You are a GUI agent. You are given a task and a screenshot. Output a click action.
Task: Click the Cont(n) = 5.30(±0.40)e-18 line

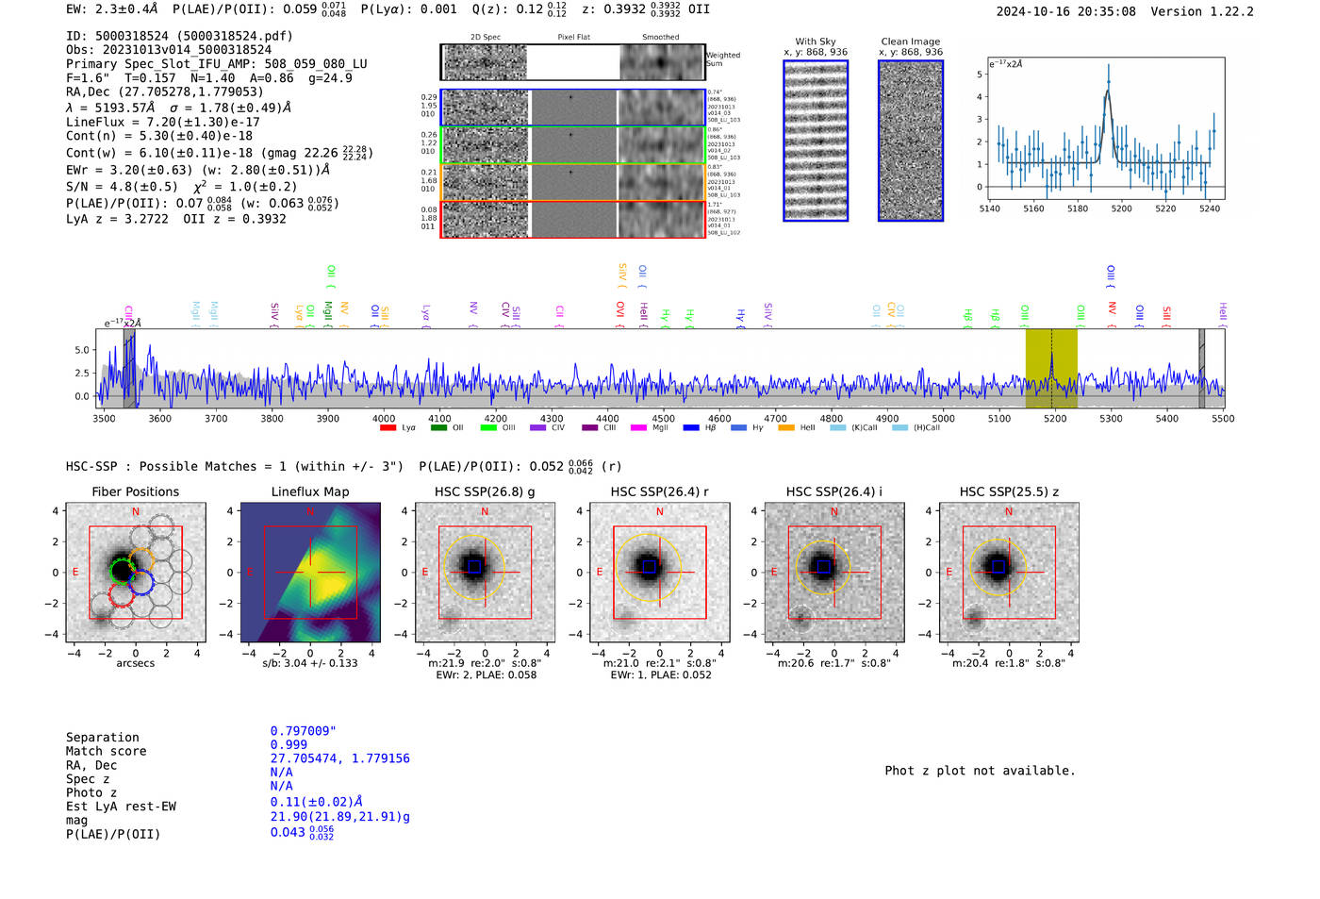pos(159,136)
